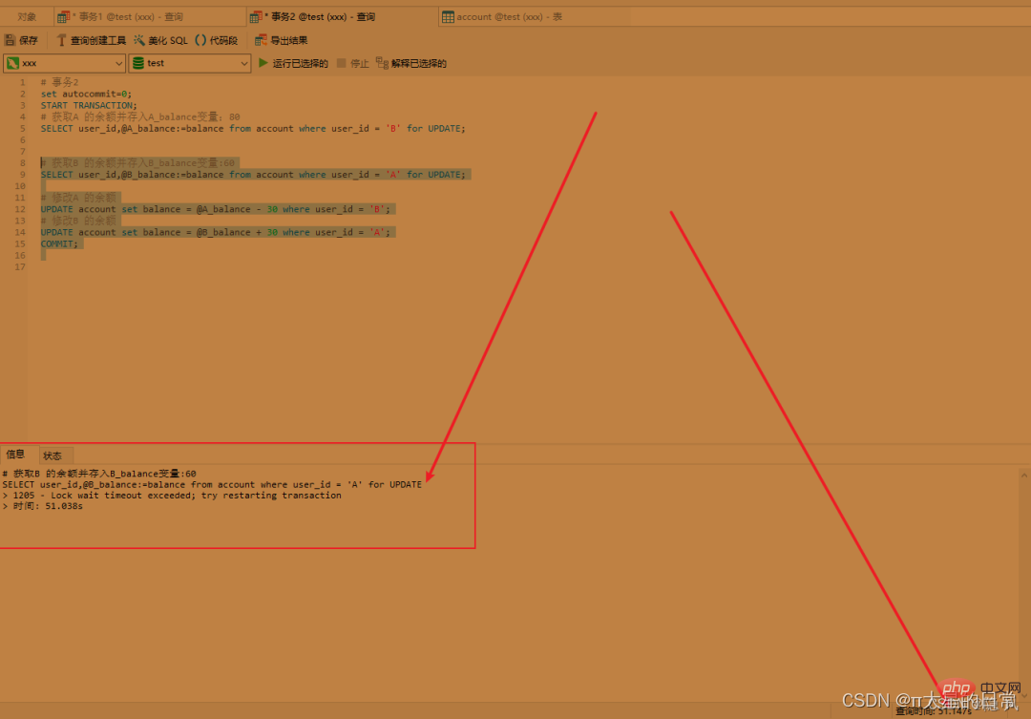Click the line 14 UPDATE account statement

(215, 232)
